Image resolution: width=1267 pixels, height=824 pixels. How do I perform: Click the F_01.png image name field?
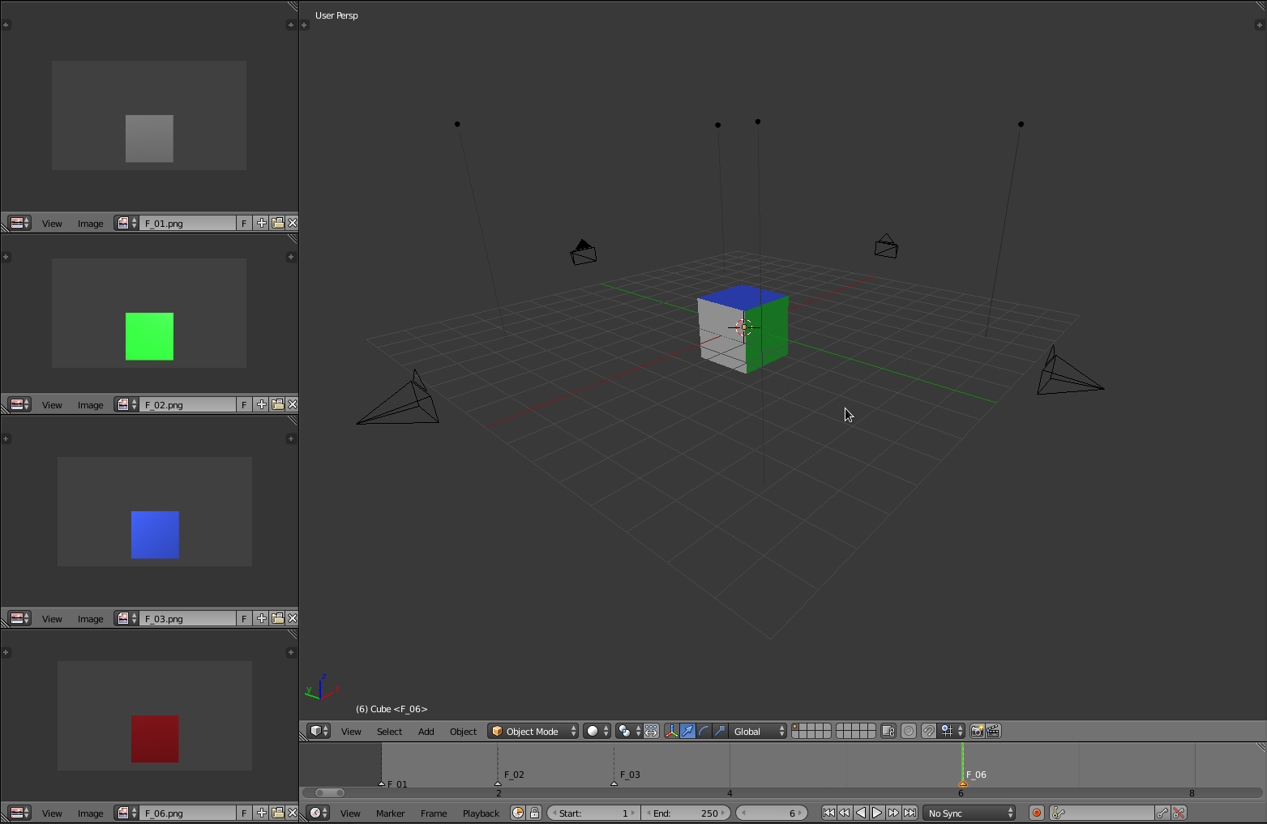pyautogui.click(x=187, y=223)
